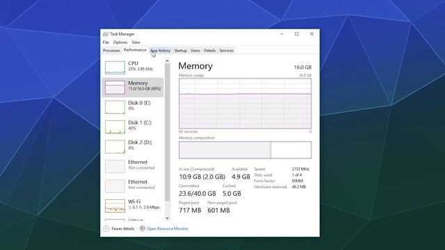445x250 pixels.
Task: Click the "2133 MHz" speed value
Action: point(300,169)
